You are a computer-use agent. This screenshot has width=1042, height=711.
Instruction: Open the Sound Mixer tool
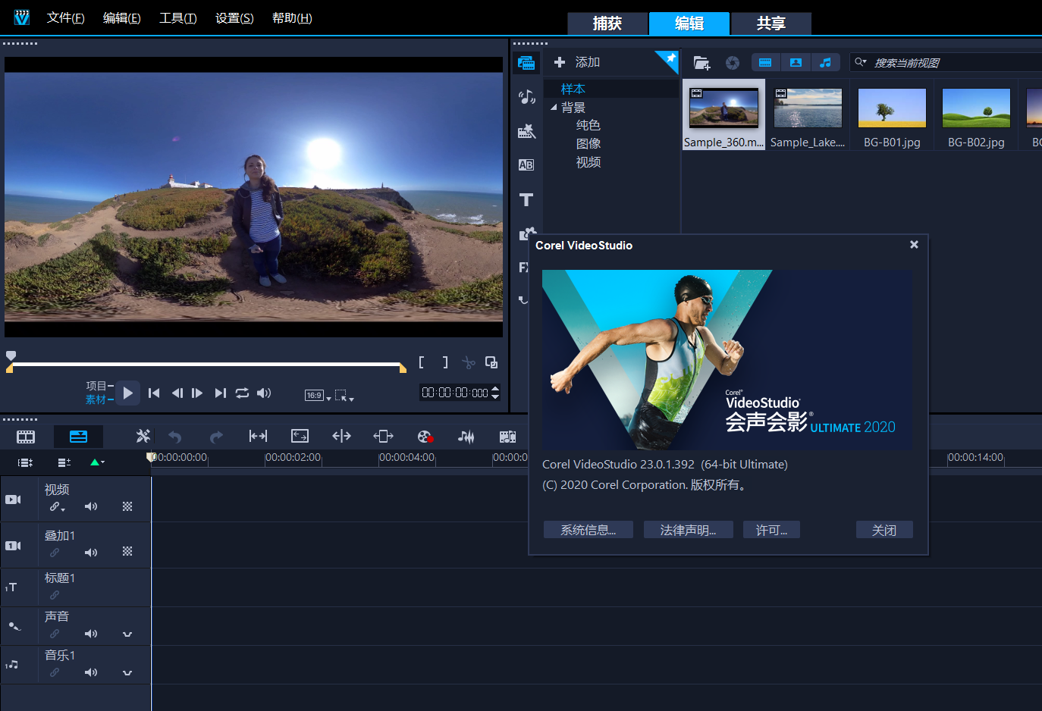tap(466, 436)
